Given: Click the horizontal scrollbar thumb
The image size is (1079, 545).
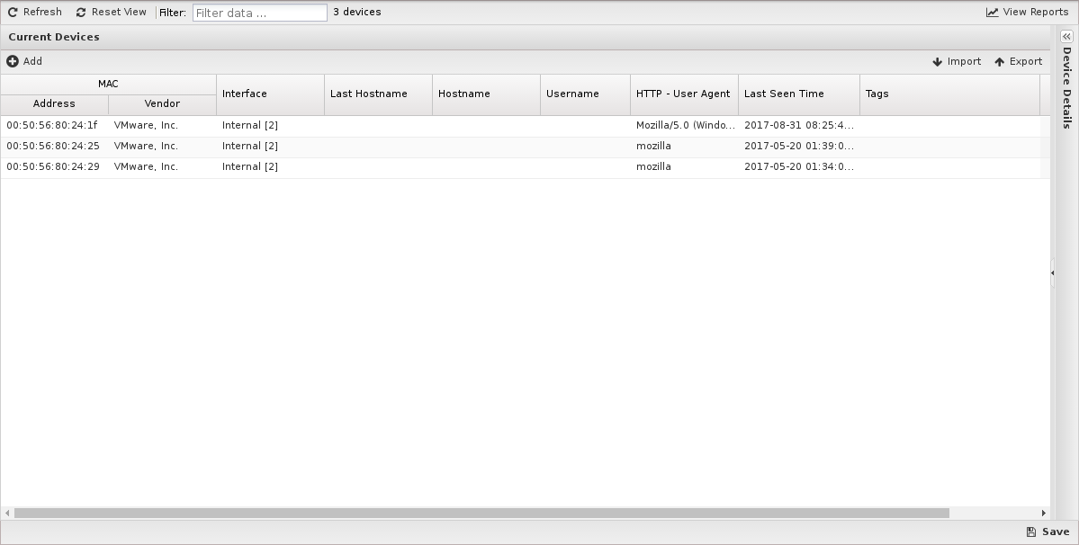Looking at the screenshot, I should (481, 514).
